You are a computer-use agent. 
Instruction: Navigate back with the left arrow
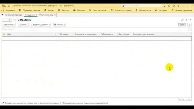(4, 20)
